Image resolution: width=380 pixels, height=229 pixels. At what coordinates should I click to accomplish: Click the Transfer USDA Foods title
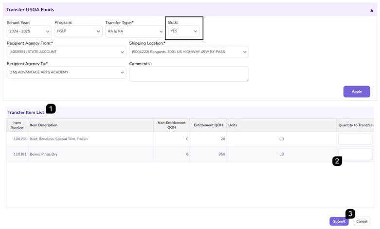(x=30, y=10)
